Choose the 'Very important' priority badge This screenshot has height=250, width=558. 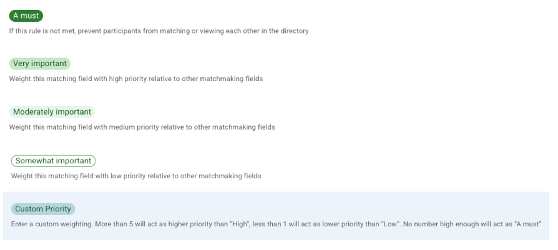pyautogui.click(x=39, y=64)
